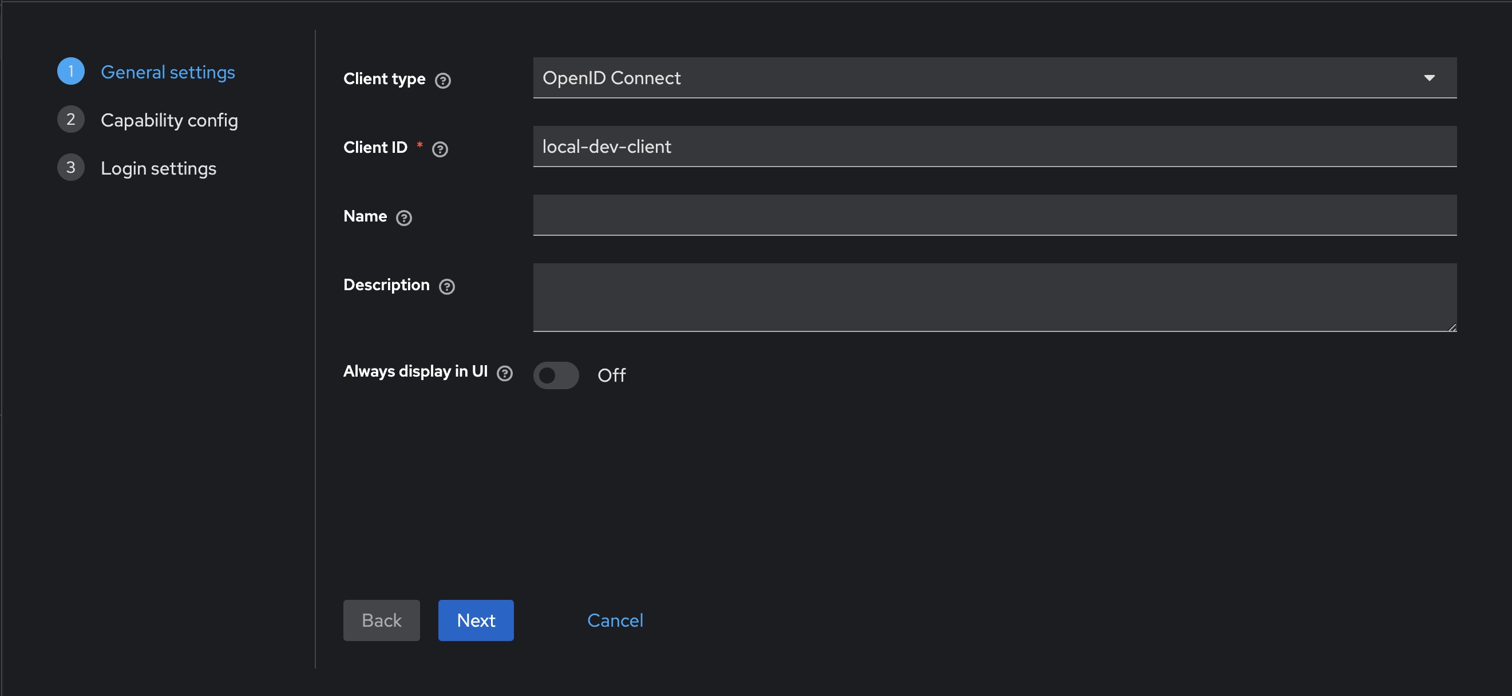Screen dimensions: 1512x696
Task: Select the Capability config step
Action: [169, 120]
